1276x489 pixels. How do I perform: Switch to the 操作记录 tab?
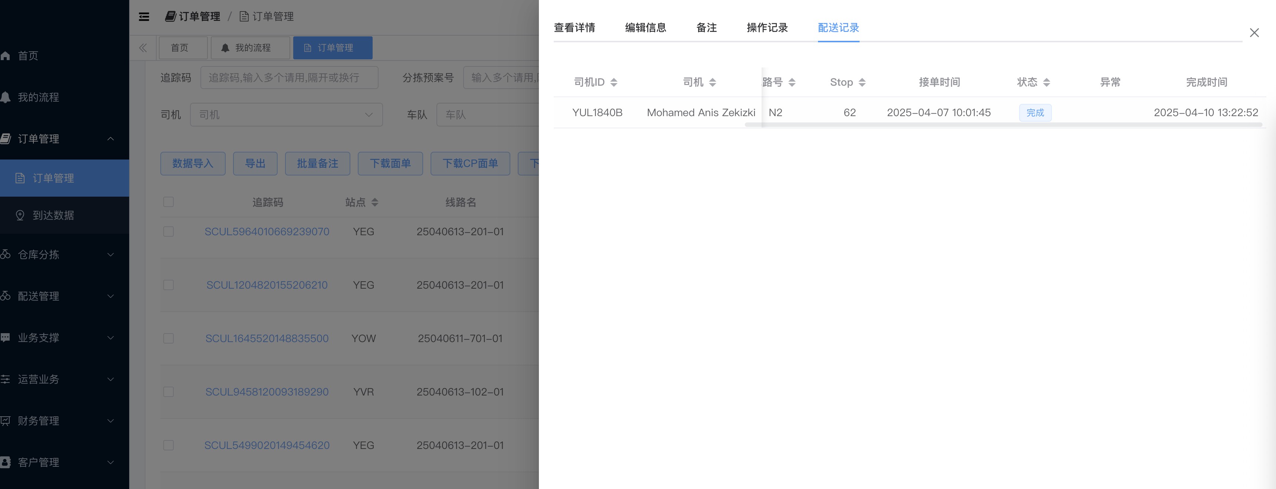[767, 28]
